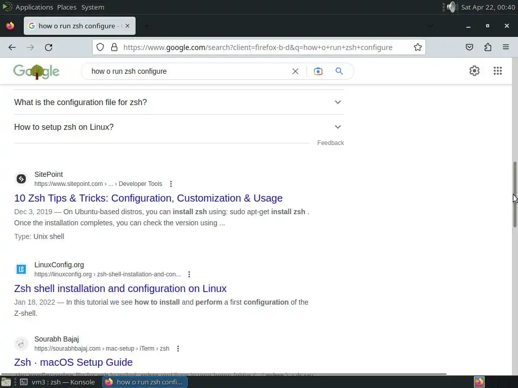Click the show desktop icon in bottom panel
The image size is (518, 388).
[x=6, y=382]
